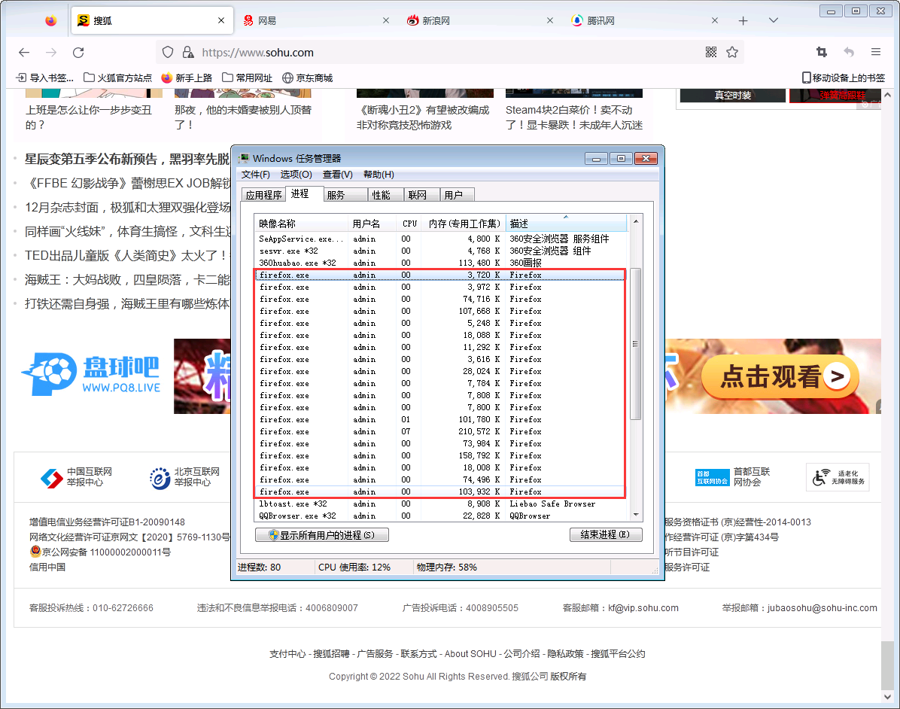Select the lbtoast.exe *32 process row

coord(441,504)
